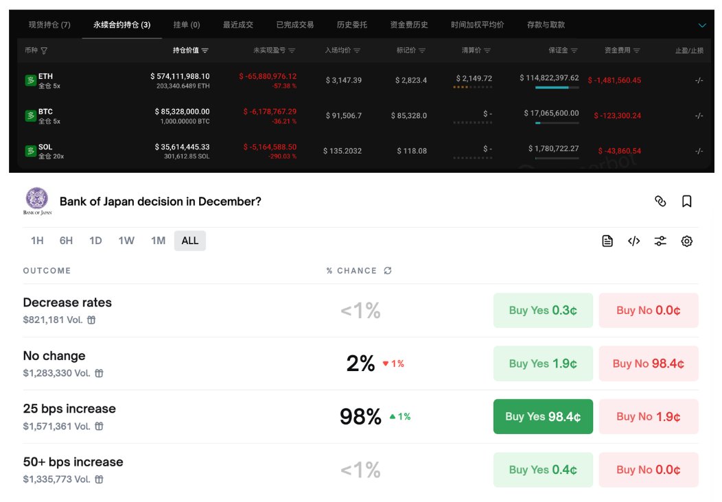Click ETH position value $574,111,988.10
The image size is (722, 502).
tap(180, 76)
